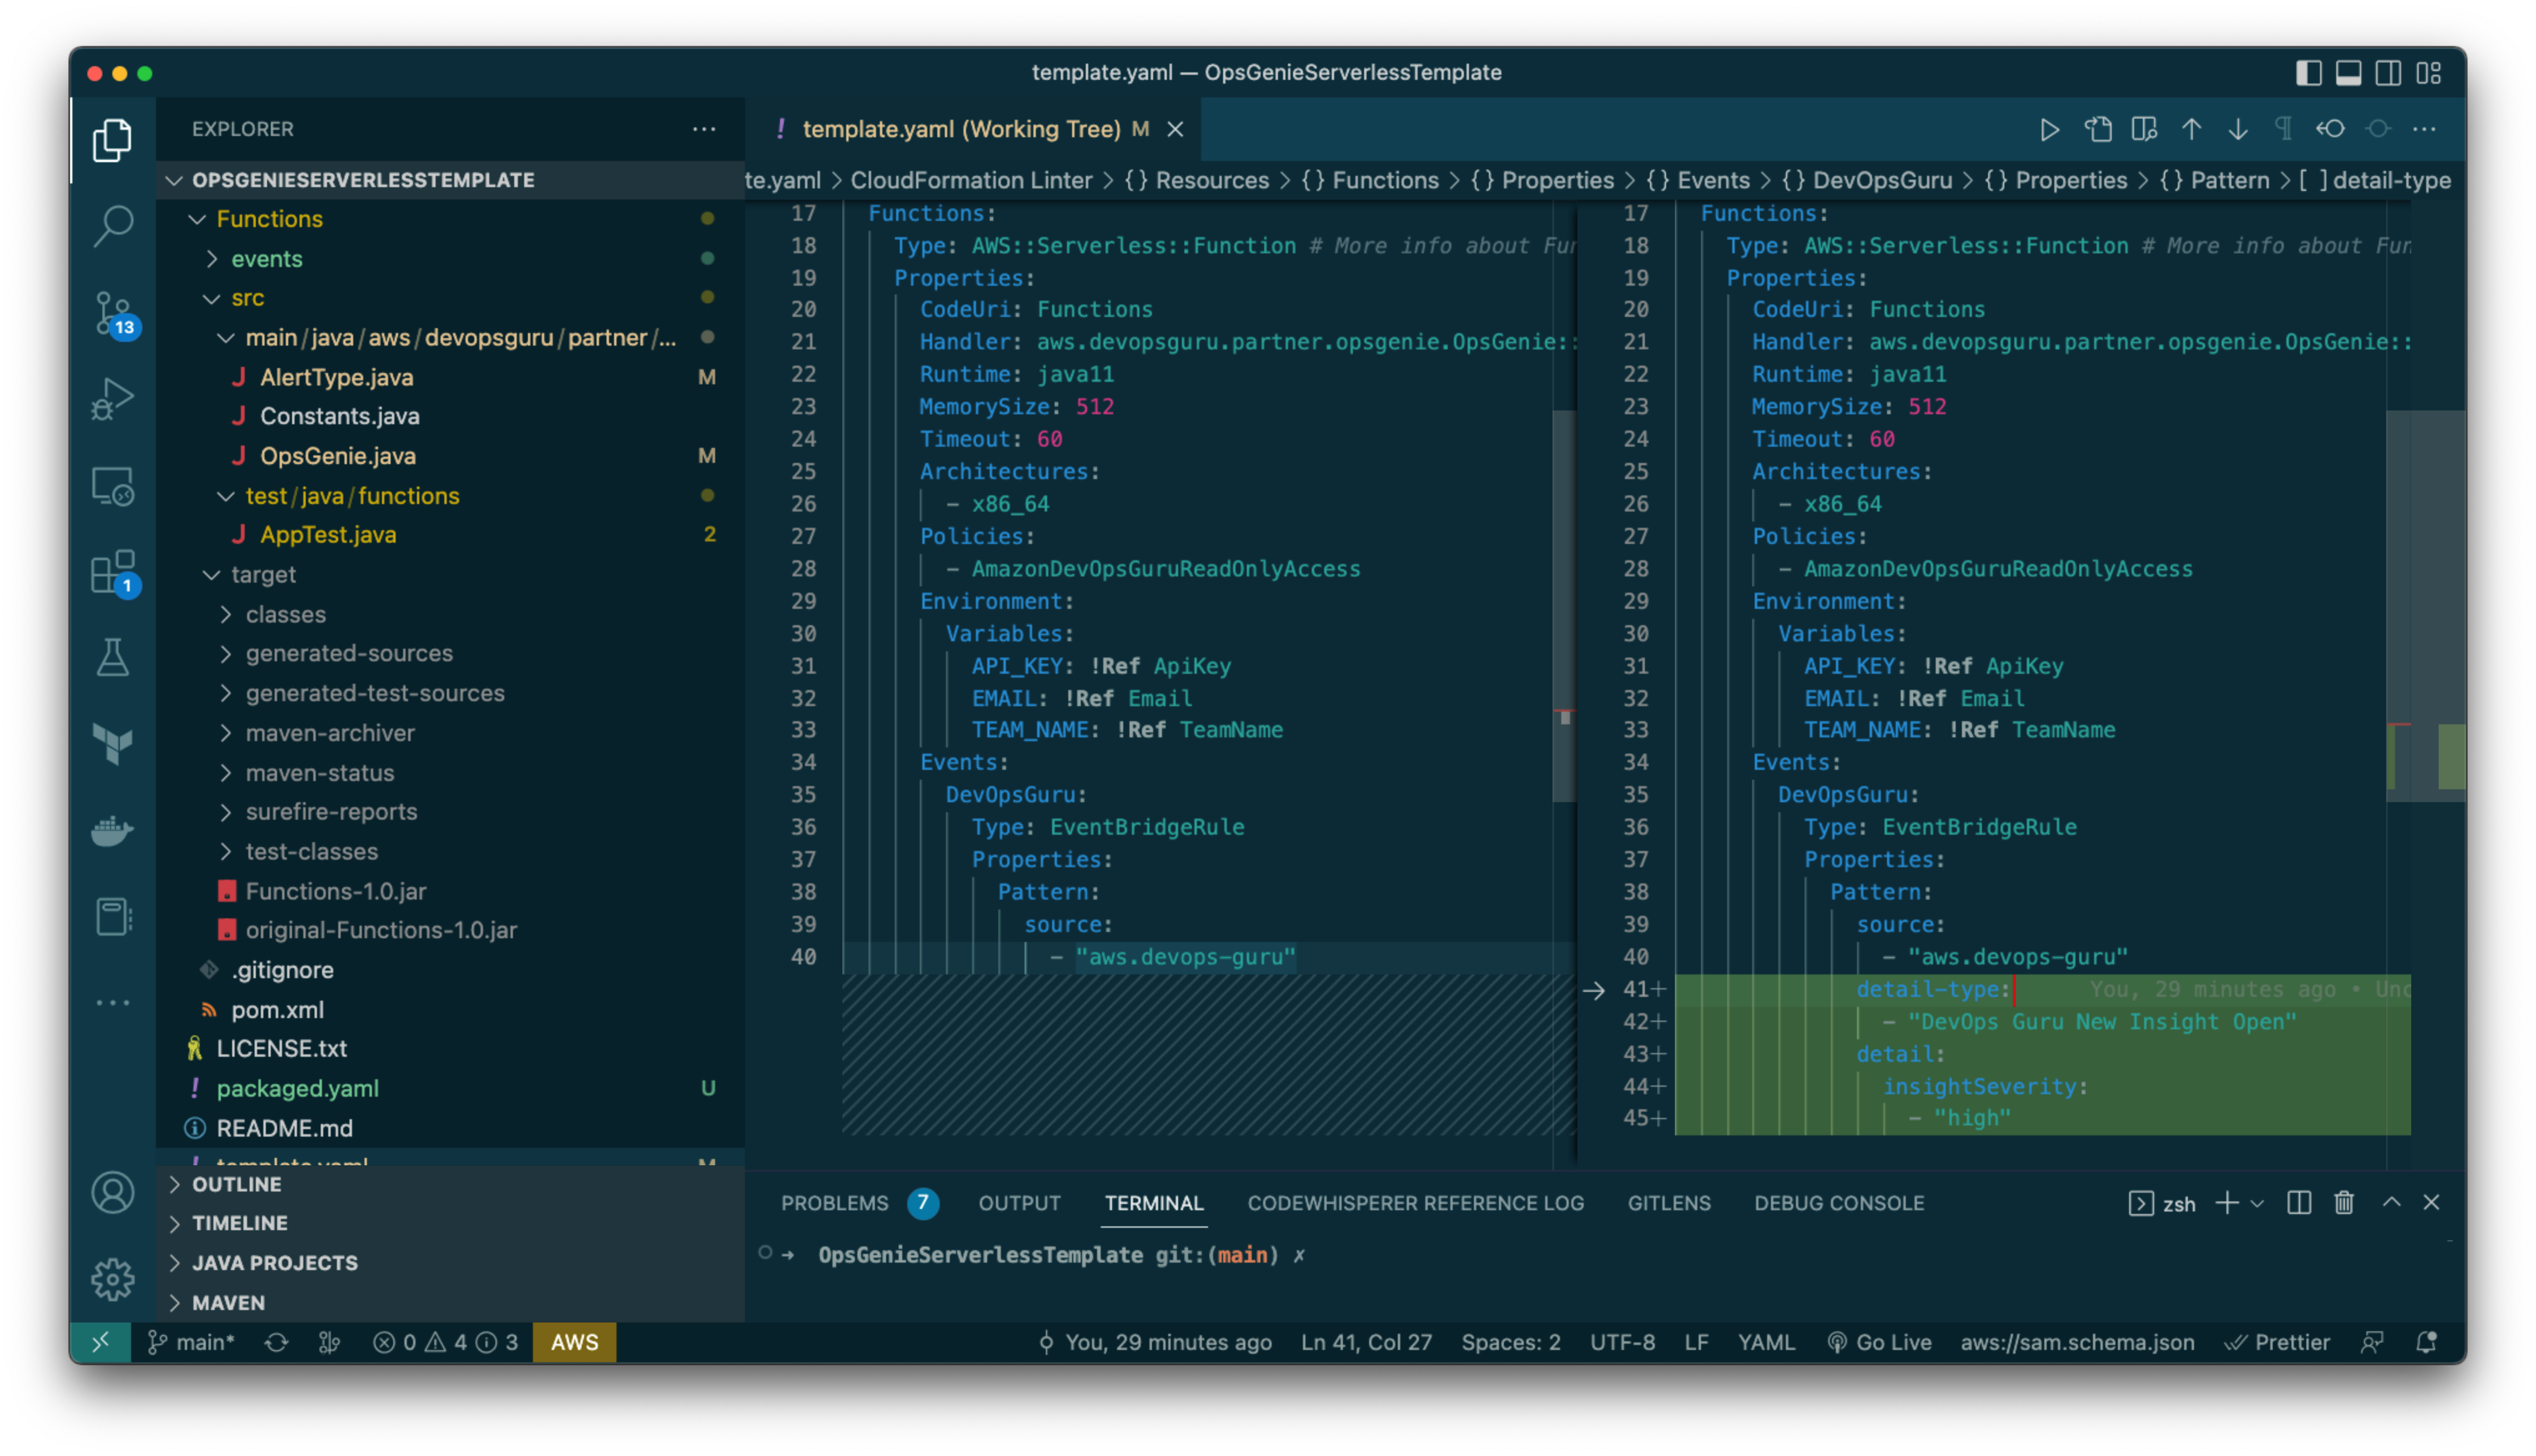Kill the terminal with the trash icon
Screen dimensions: 2536x1456
(2345, 1203)
